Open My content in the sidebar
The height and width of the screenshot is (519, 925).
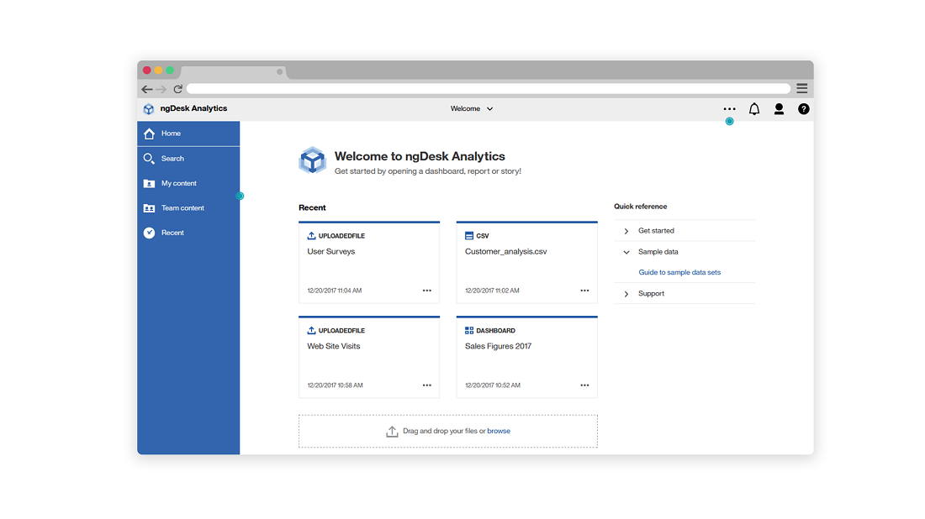(x=188, y=183)
